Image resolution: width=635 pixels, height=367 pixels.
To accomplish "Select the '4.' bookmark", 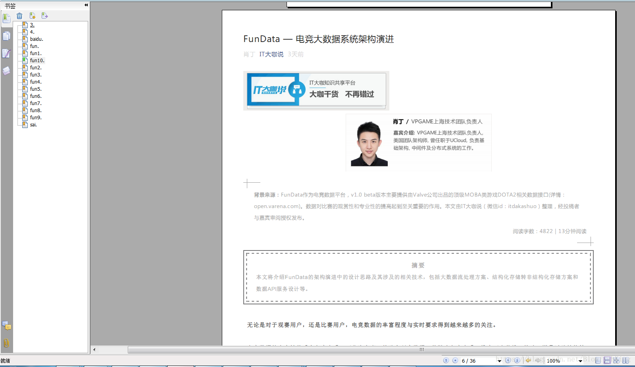I will (x=32, y=32).
